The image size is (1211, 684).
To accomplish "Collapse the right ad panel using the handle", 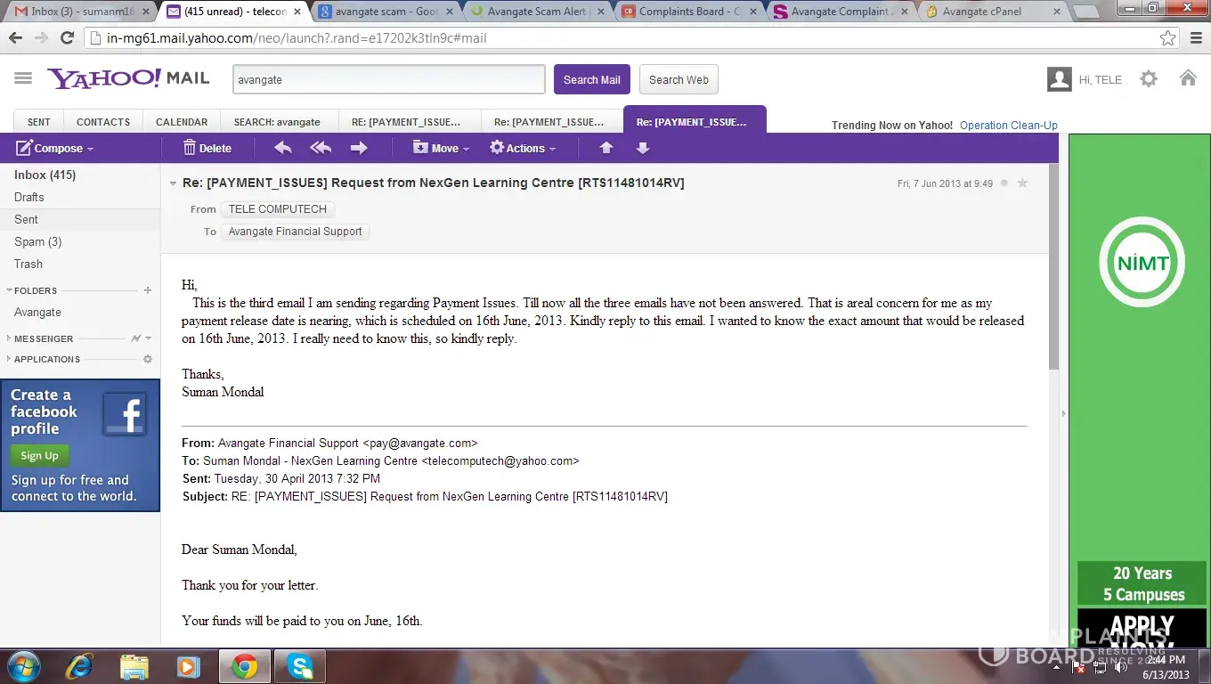I will click(1062, 413).
